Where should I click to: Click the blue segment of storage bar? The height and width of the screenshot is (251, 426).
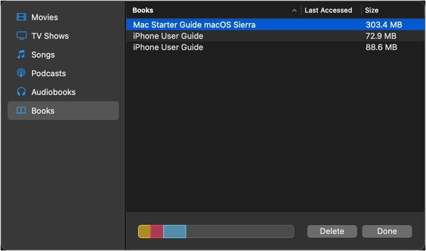coord(175,232)
